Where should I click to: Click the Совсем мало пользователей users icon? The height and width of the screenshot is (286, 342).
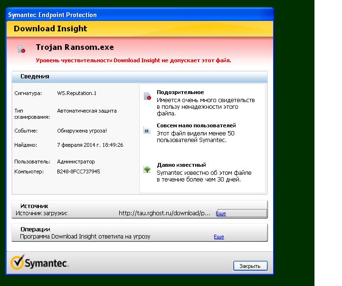[x=147, y=130]
